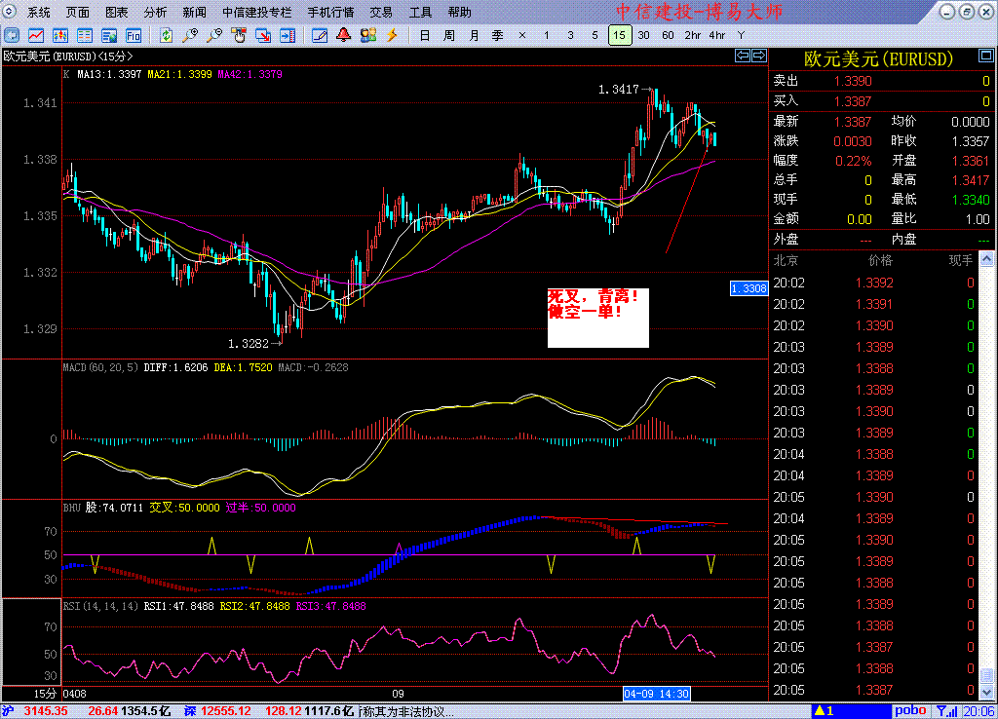Click the tick list scrollbar up arrow

pos(986,259)
